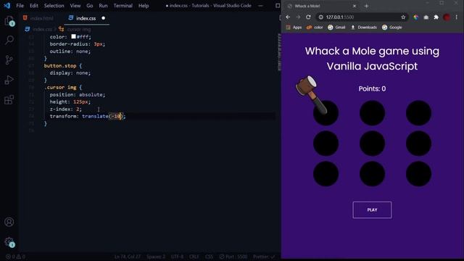The height and width of the screenshot is (261, 464).
Task: Click the address bar URL 127.0.0.1:5500
Action: pyautogui.click(x=340, y=17)
